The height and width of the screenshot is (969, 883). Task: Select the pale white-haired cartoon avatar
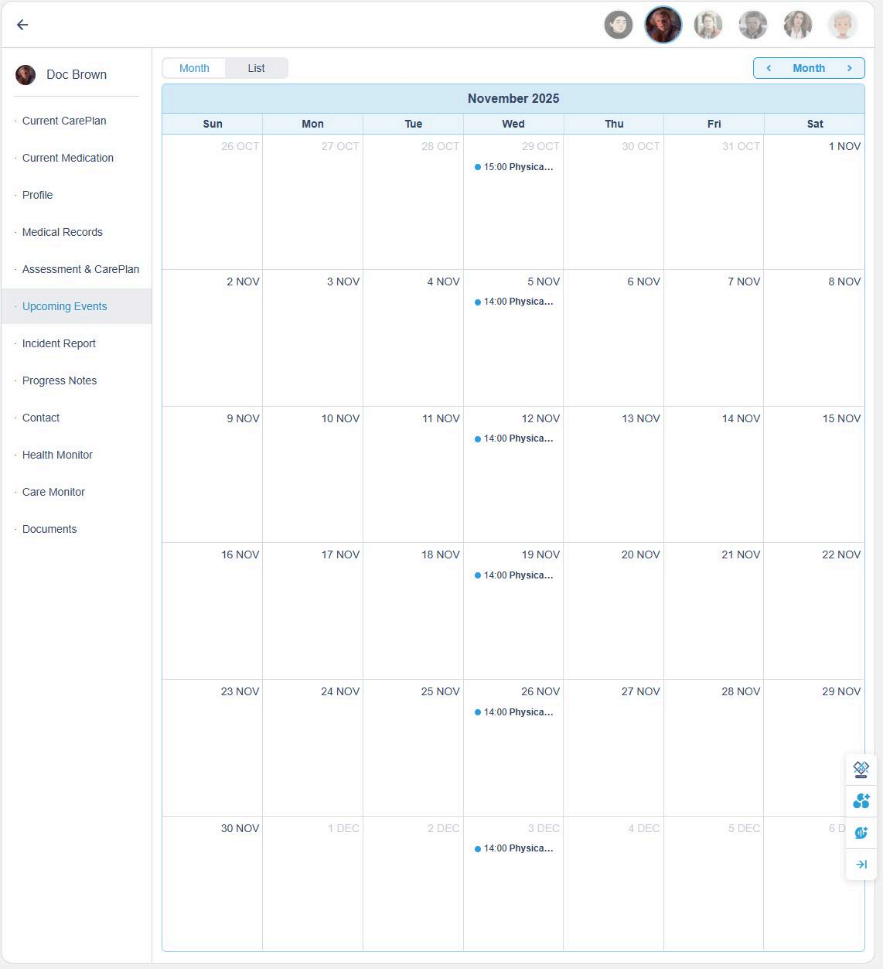(842, 25)
